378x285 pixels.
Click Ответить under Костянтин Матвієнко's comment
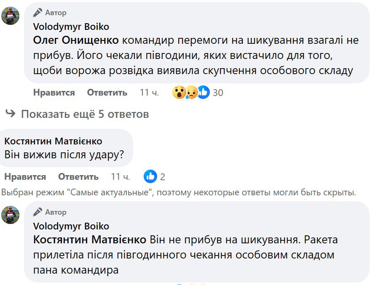click(x=78, y=177)
